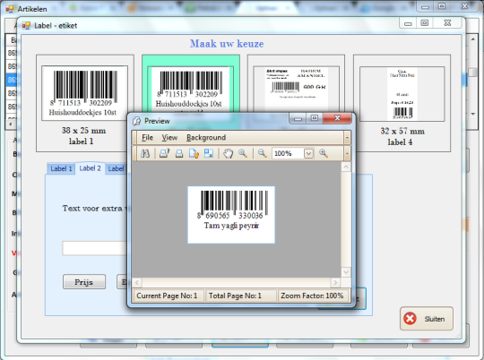This screenshot has height=360, width=484.
Task: Click the Artikelen window scrollbar down arrow
Action: pyautogui.click(x=473, y=114)
